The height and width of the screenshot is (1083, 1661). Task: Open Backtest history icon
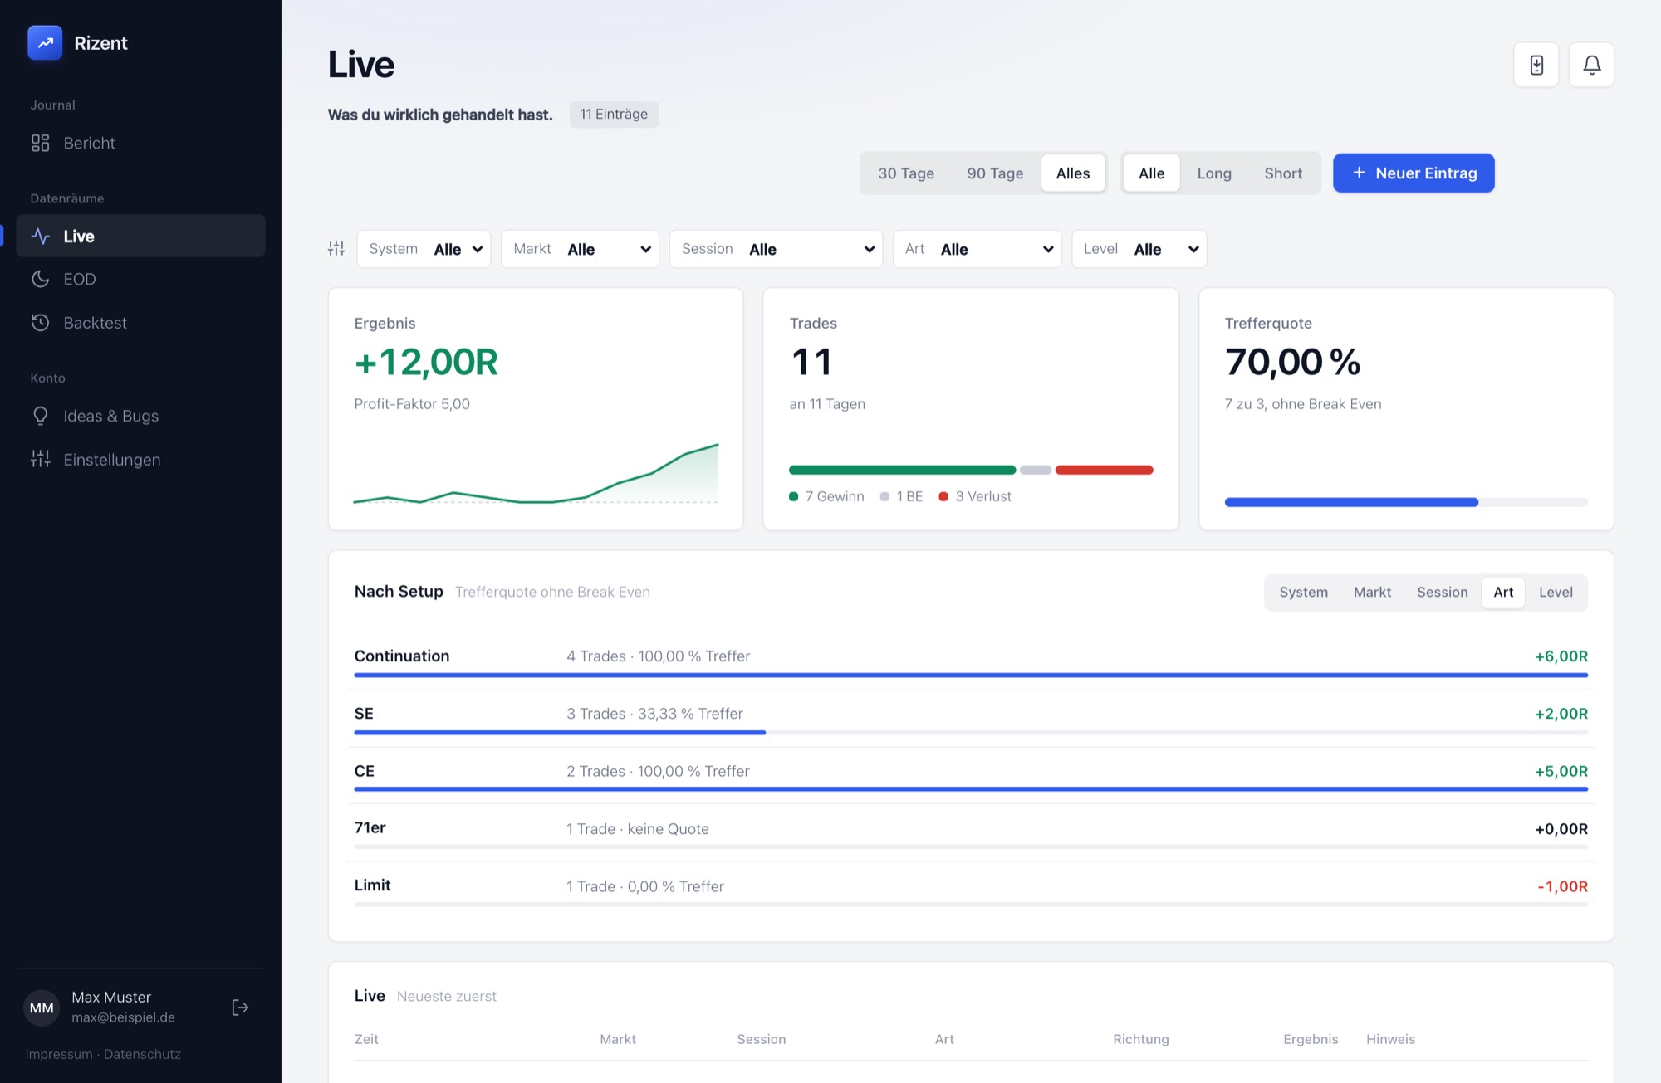[40, 322]
